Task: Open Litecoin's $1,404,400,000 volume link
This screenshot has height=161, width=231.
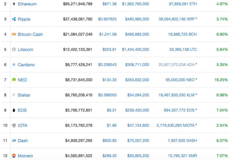Action: [x=135, y=50]
